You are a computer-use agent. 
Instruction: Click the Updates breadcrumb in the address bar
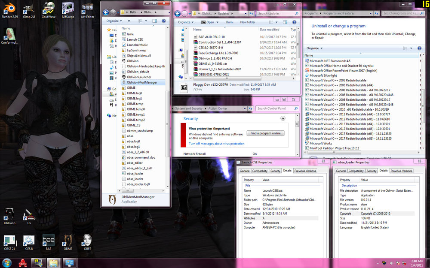tap(224, 13)
